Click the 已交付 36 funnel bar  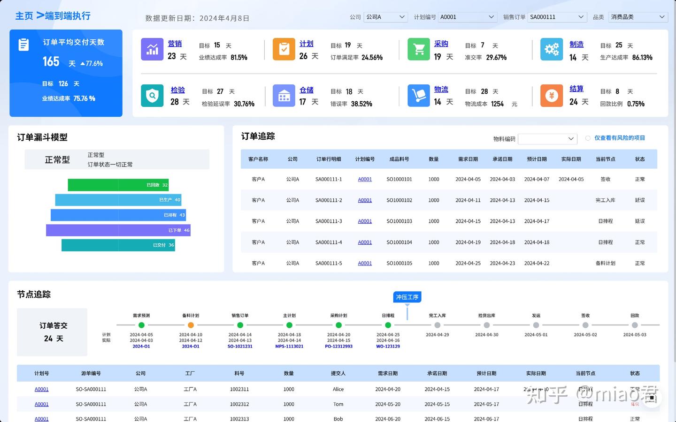[x=118, y=245]
